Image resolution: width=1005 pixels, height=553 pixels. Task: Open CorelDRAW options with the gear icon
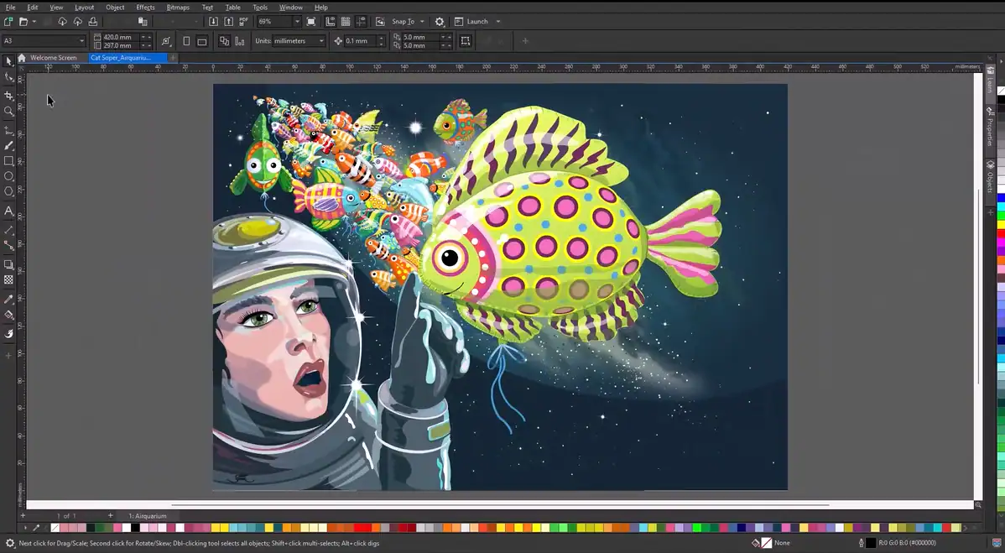point(439,21)
